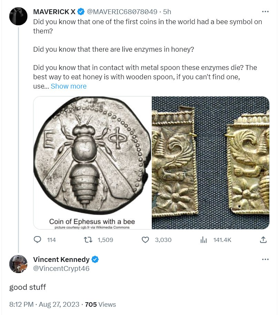Image resolution: width=279 pixels, height=315 pixels.
Task: Open Vincent Kennedy's profile picture
Action: [18, 264]
